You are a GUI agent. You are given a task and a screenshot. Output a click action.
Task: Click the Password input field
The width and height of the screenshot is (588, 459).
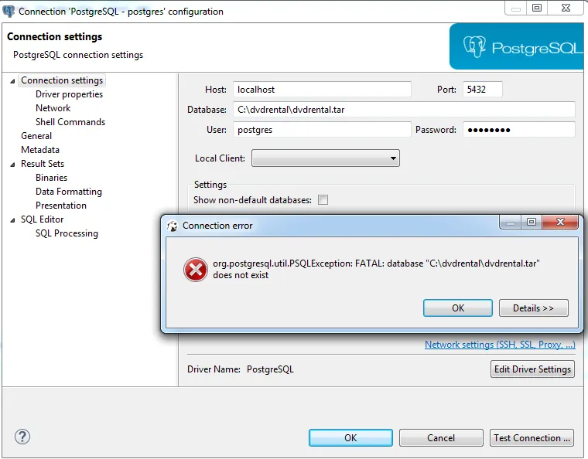[519, 130]
